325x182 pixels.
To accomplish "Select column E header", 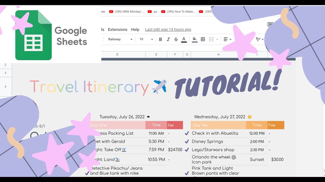I will click(156, 54).
